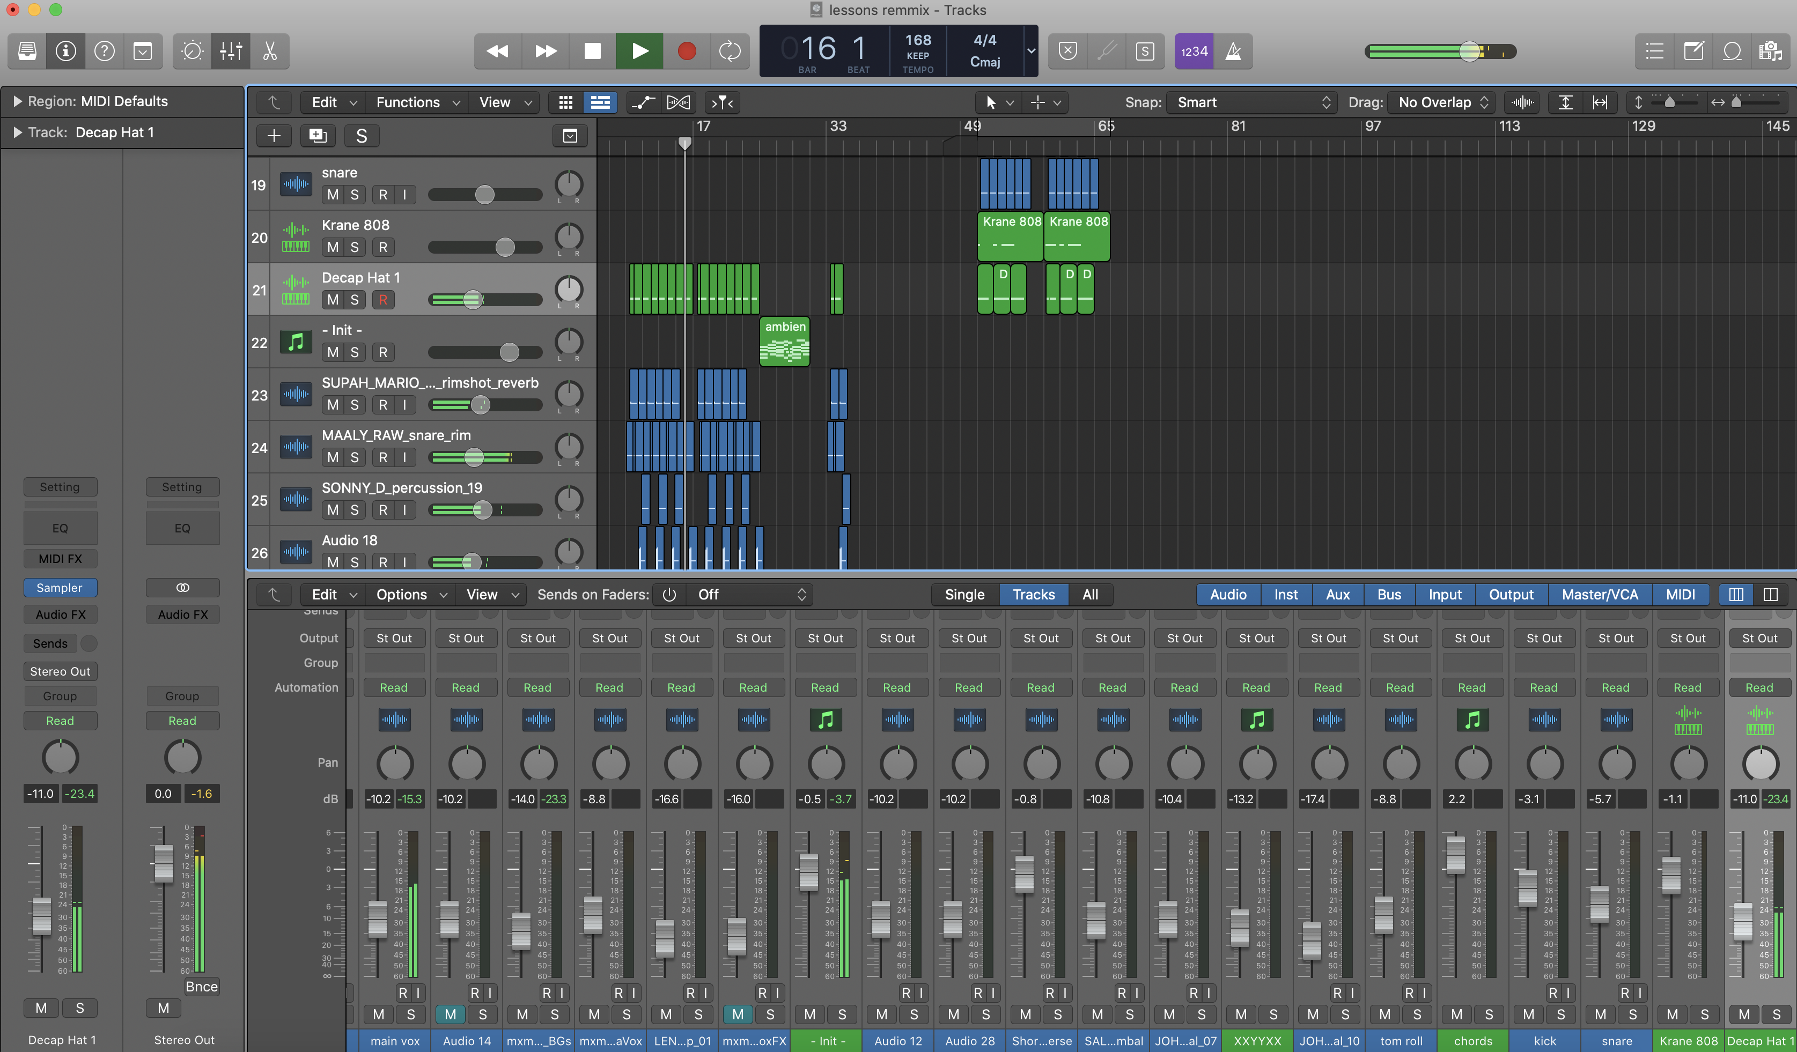
Task: Open the Loop Browser button
Action: tap(1732, 50)
